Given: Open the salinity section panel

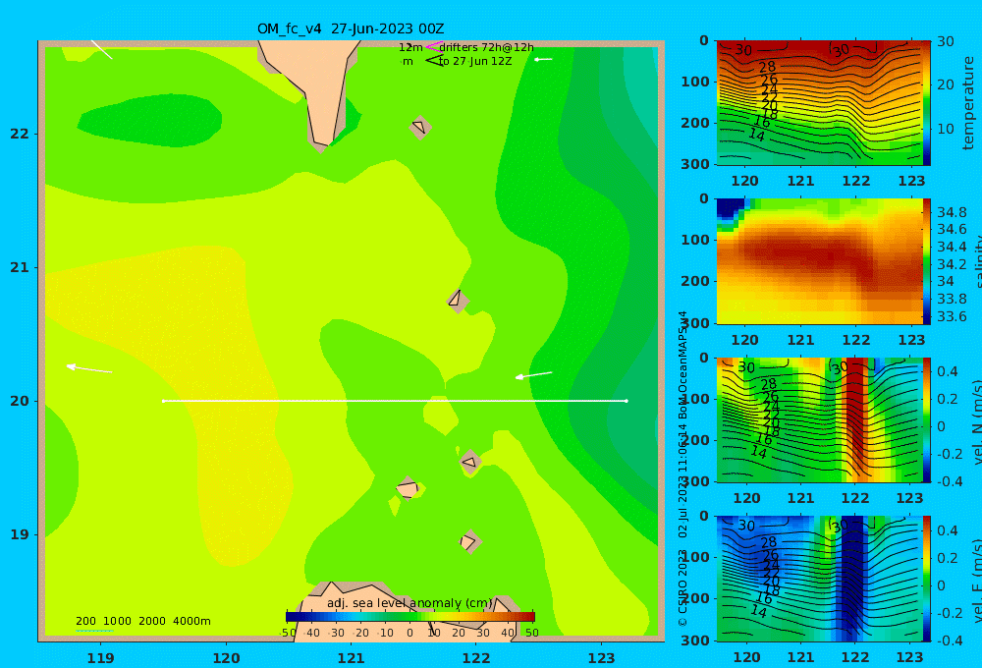Looking at the screenshot, I should coord(820,261).
